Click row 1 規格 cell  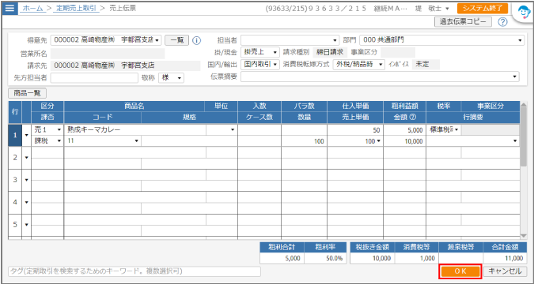tap(189, 141)
